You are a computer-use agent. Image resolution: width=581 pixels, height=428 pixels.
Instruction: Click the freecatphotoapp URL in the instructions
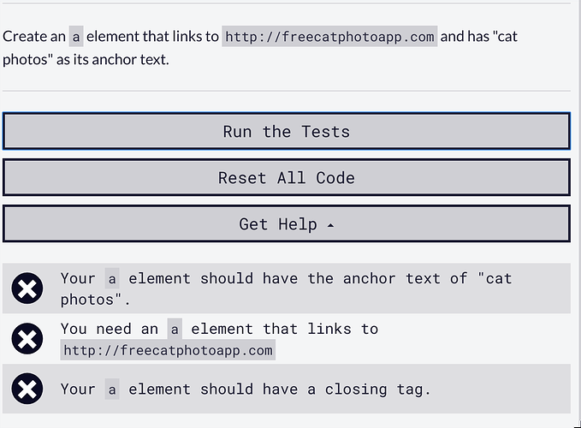coord(329,37)
